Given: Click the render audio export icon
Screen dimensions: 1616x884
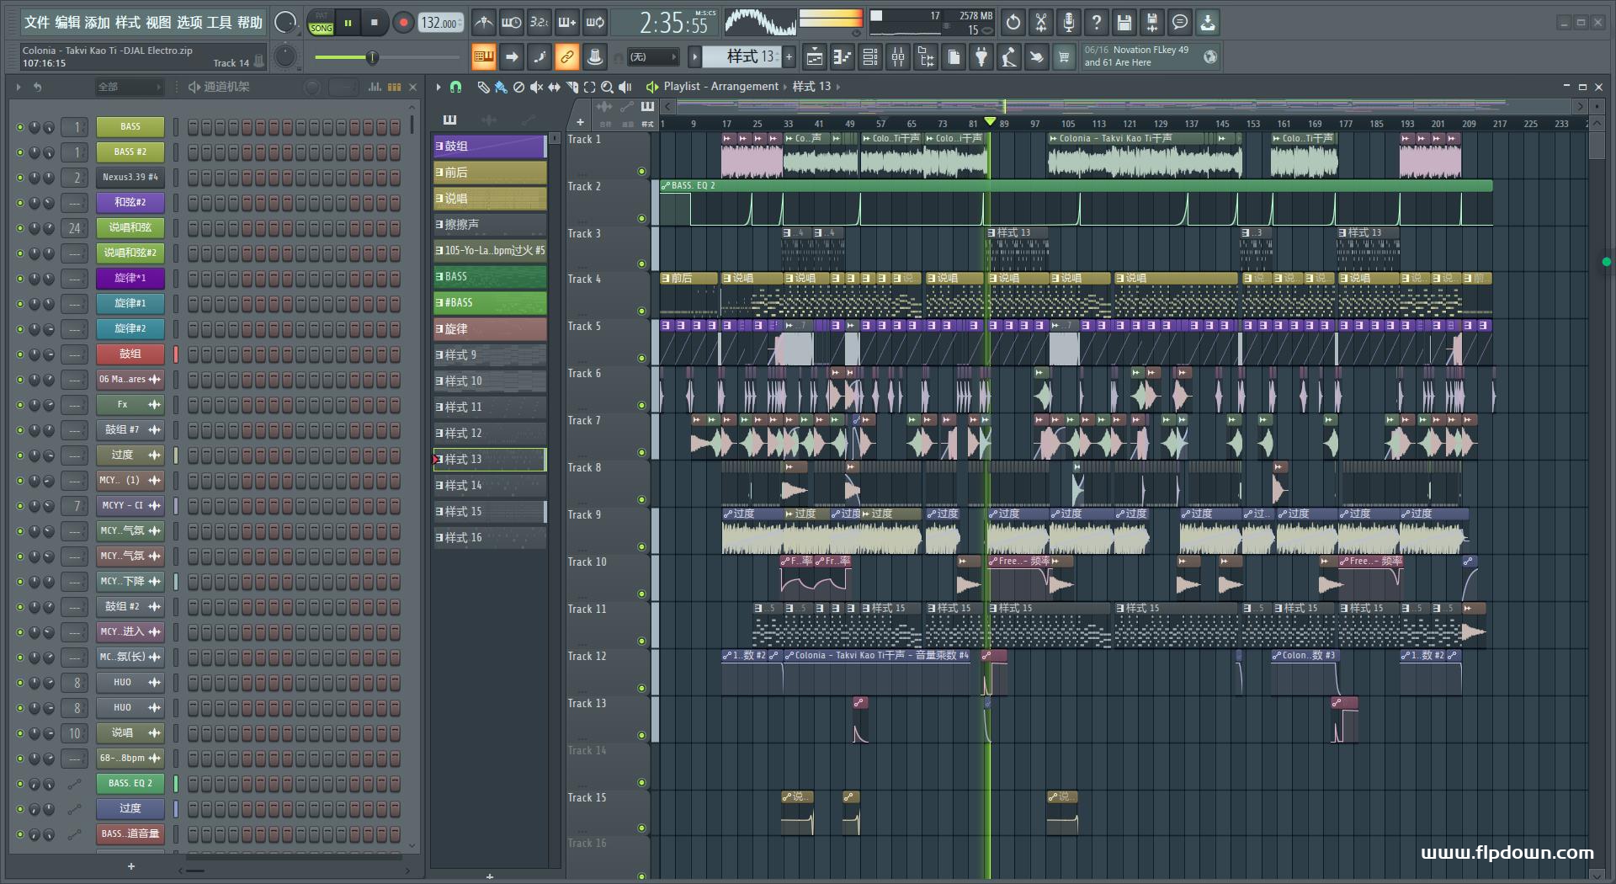Looking at the screenshot, I should pos(1152,23).
